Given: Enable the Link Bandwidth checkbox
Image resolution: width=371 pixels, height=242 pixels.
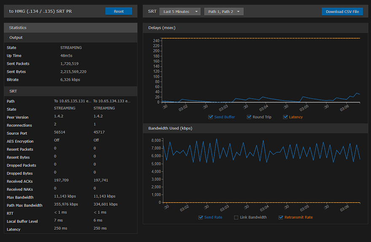Looking at the screenshot, I should (x=236, y=217).
